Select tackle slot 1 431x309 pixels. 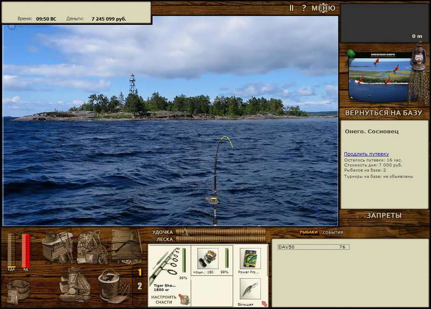(x=140, y=272)
